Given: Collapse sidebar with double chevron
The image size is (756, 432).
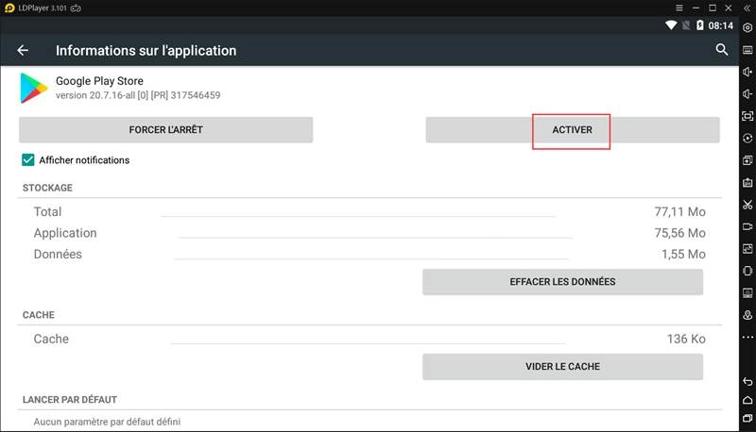Looking at the screenshot, I should coord(747,8).
